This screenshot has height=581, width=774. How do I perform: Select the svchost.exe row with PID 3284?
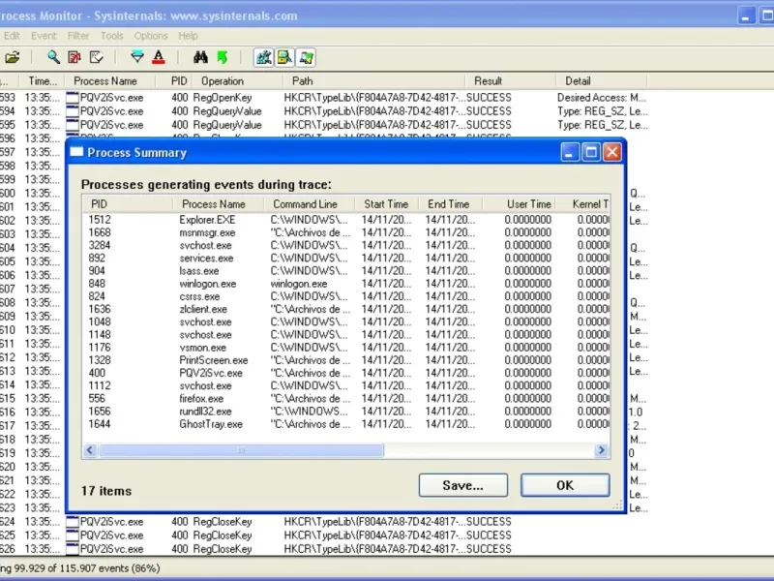point(346,245)
